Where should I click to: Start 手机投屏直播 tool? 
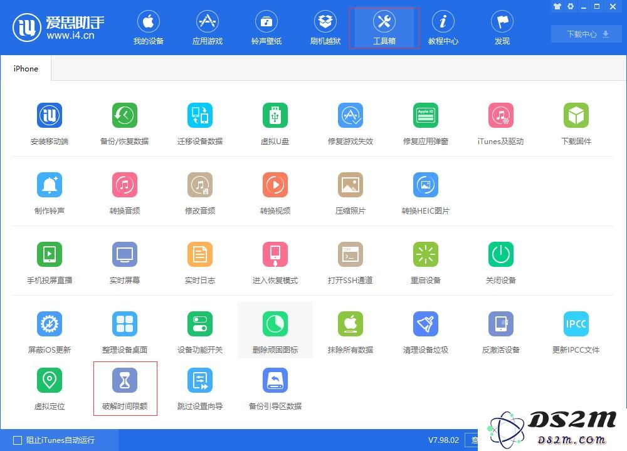pyautogui.click(x=50, y=263)
